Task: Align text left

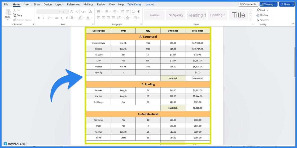Action: (x=98, y=18)
